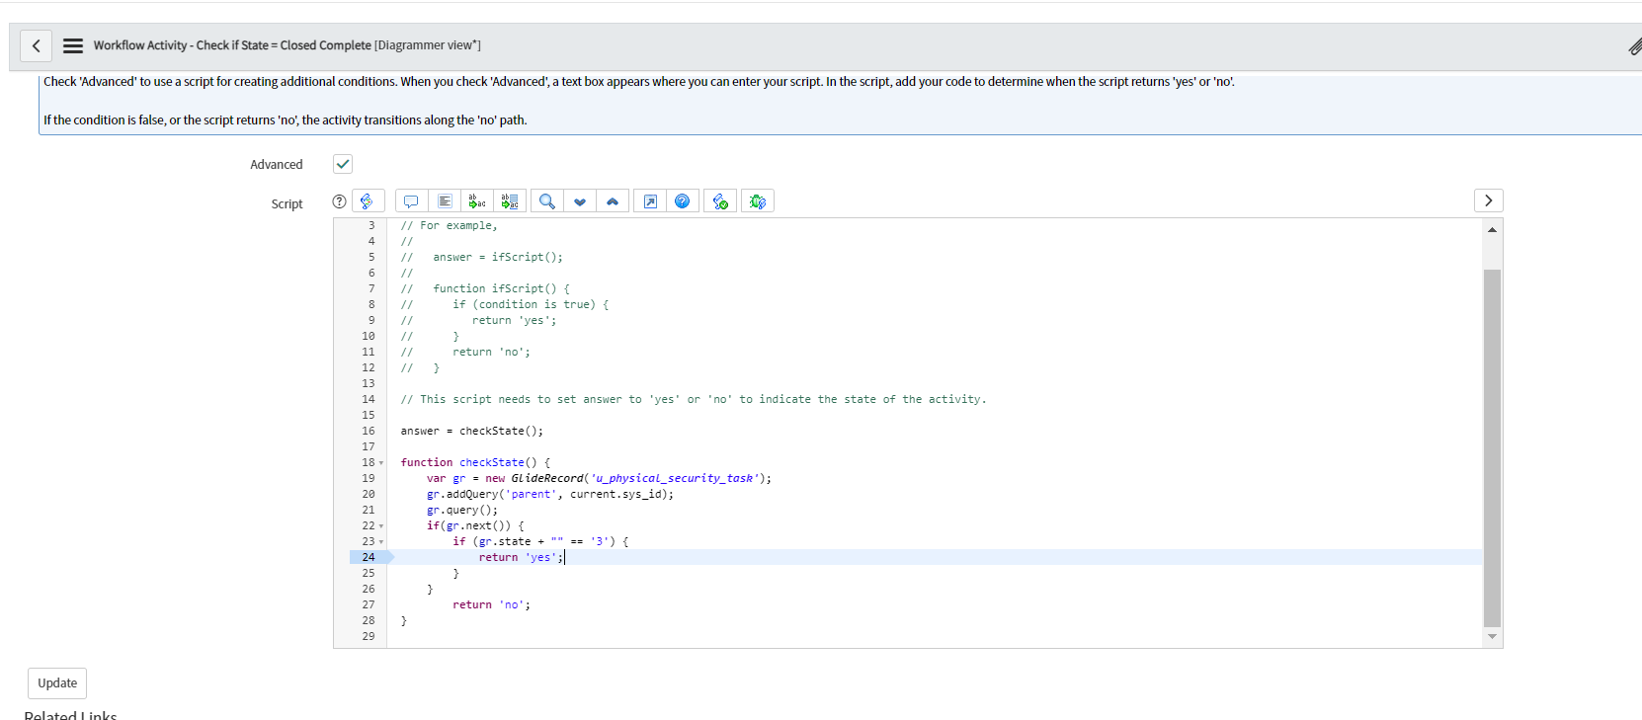The width and height of the screenshot is (1642, 720).
Task: Open the hamburger context menu
Action: tap(72, 45)
